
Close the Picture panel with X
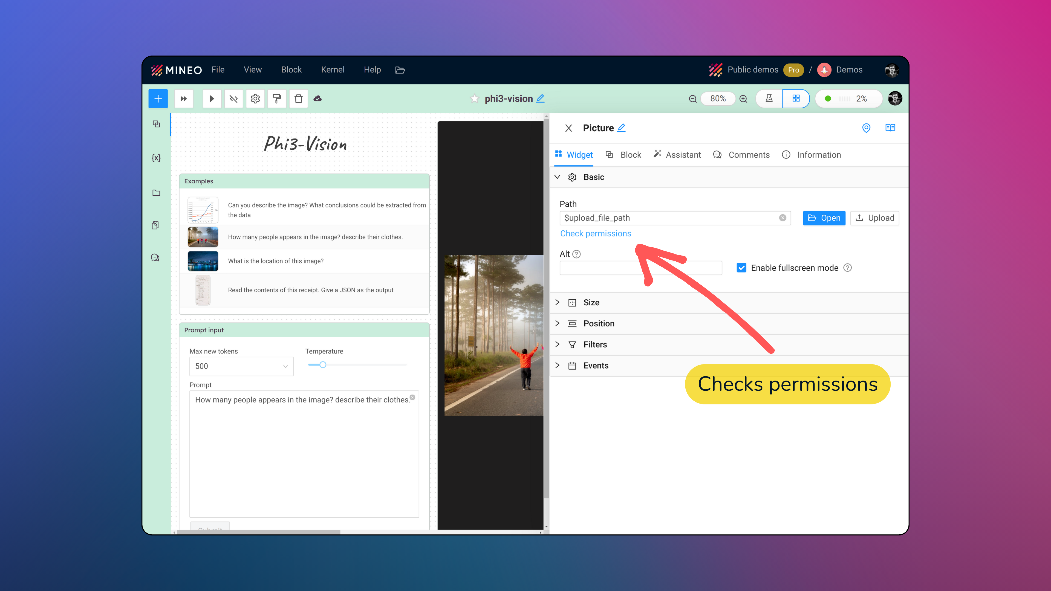coord(568,128)
